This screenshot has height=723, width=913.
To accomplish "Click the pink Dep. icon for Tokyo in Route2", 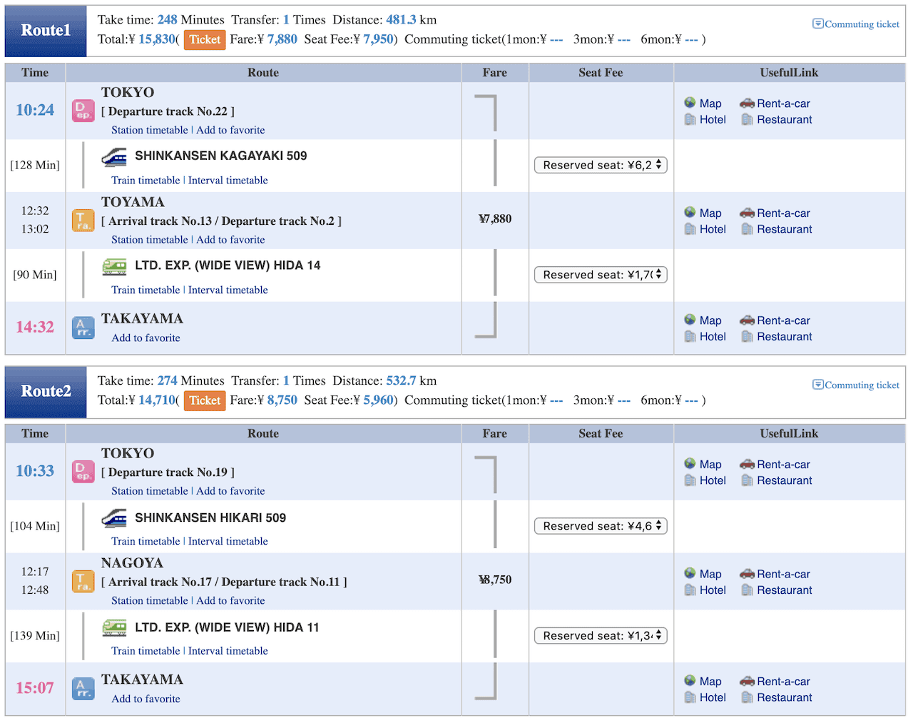I will [x=83, y=472].
